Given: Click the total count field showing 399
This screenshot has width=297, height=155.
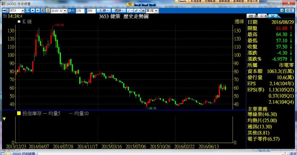Looking at the screenshot, I should [91, 11].
